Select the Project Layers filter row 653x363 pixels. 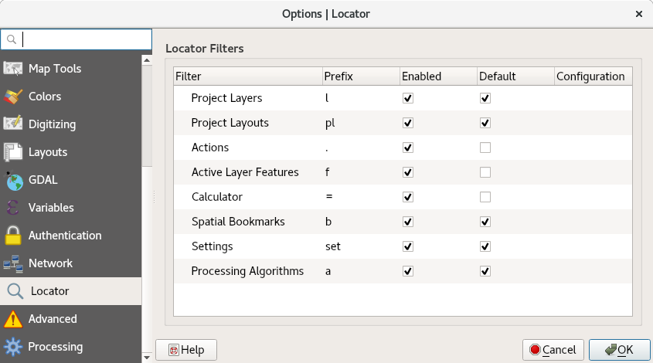point(403,98)
